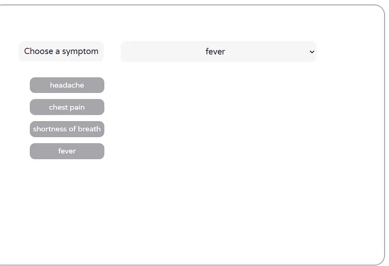The height and width of the screenshot is (266, 389).
Task: Focus the Choose a symptom text
Action: [x=61, y=52]
